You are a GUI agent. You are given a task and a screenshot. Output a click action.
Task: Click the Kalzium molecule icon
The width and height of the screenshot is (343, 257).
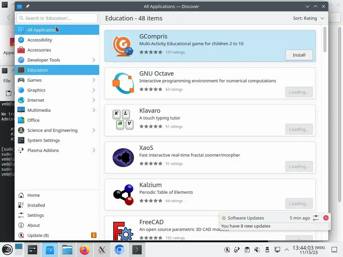pos(123,194)
